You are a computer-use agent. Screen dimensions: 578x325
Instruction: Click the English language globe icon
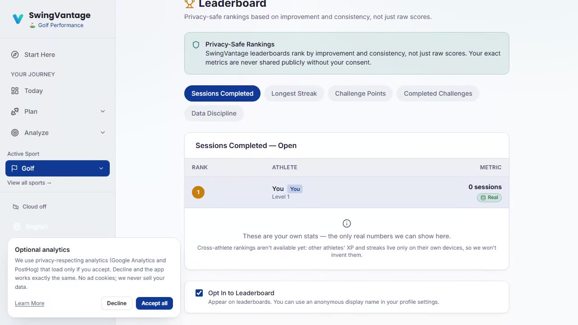coord(17,227)
